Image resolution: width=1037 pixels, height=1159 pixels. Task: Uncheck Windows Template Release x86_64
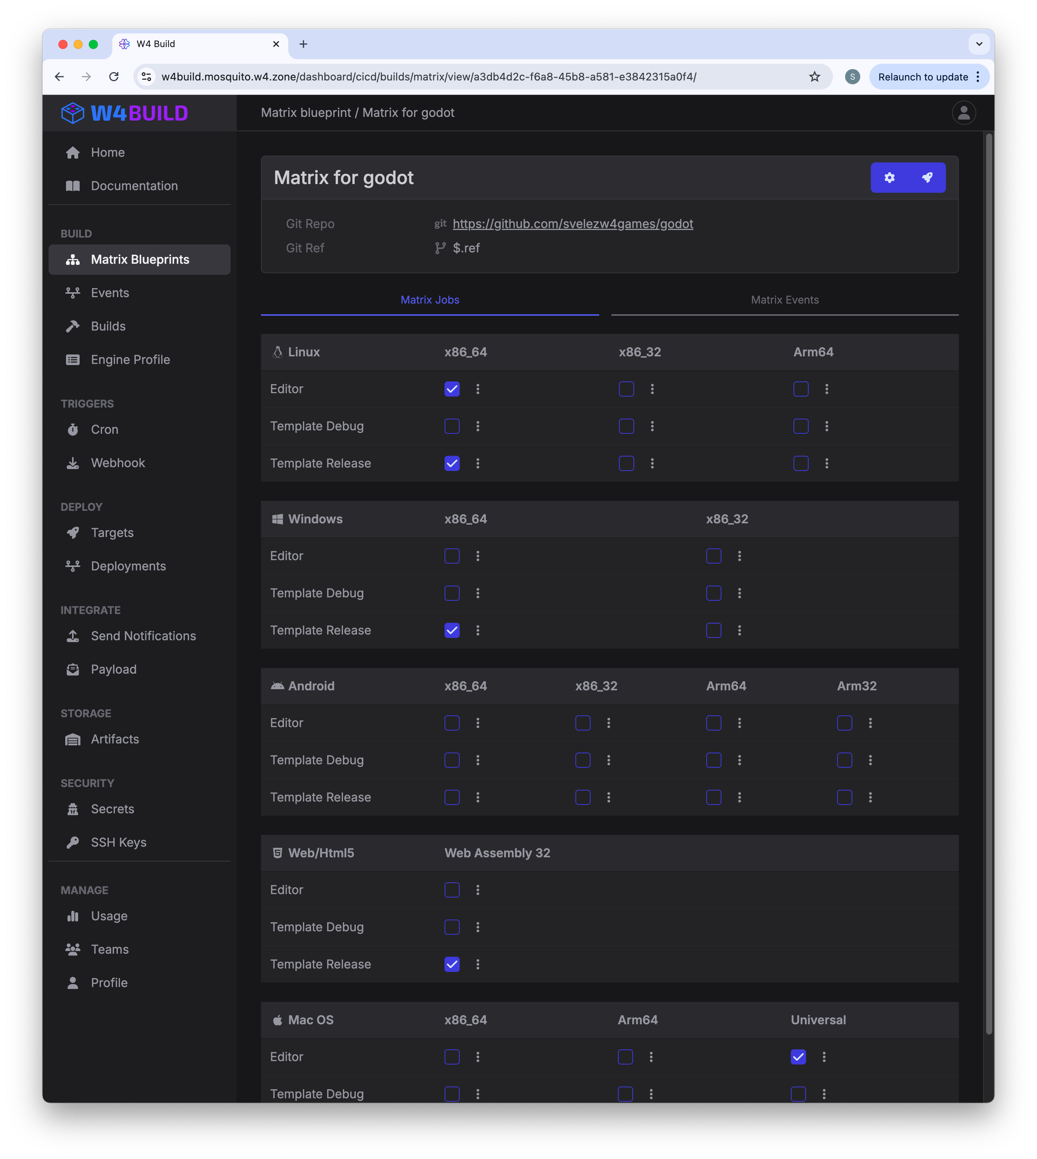[x=452, y=630]
